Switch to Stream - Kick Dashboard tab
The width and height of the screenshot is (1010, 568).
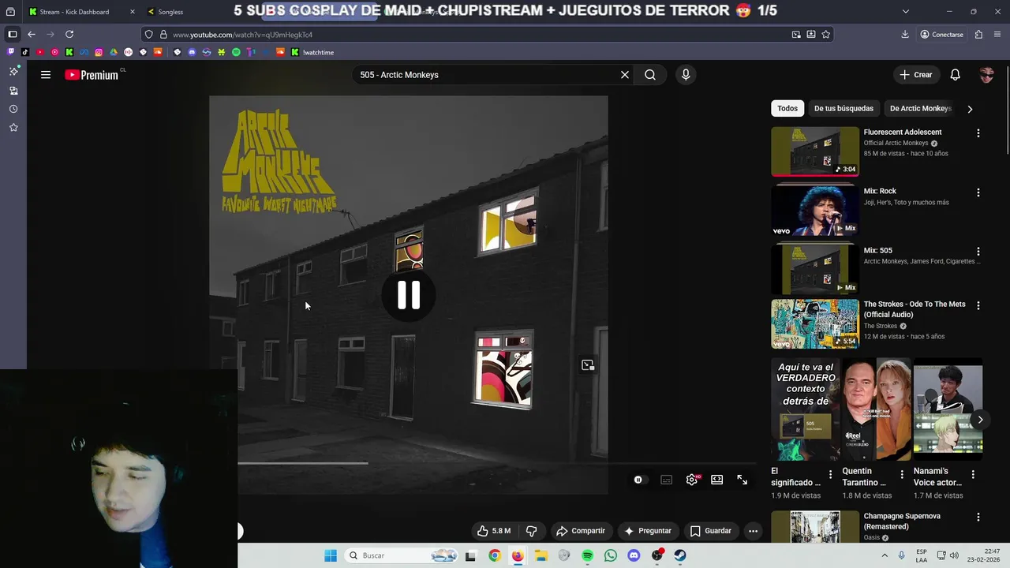[x=74, y=12]
